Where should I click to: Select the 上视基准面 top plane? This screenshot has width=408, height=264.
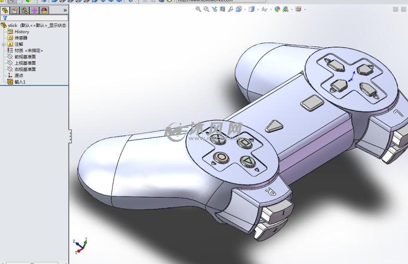point(21,63)
